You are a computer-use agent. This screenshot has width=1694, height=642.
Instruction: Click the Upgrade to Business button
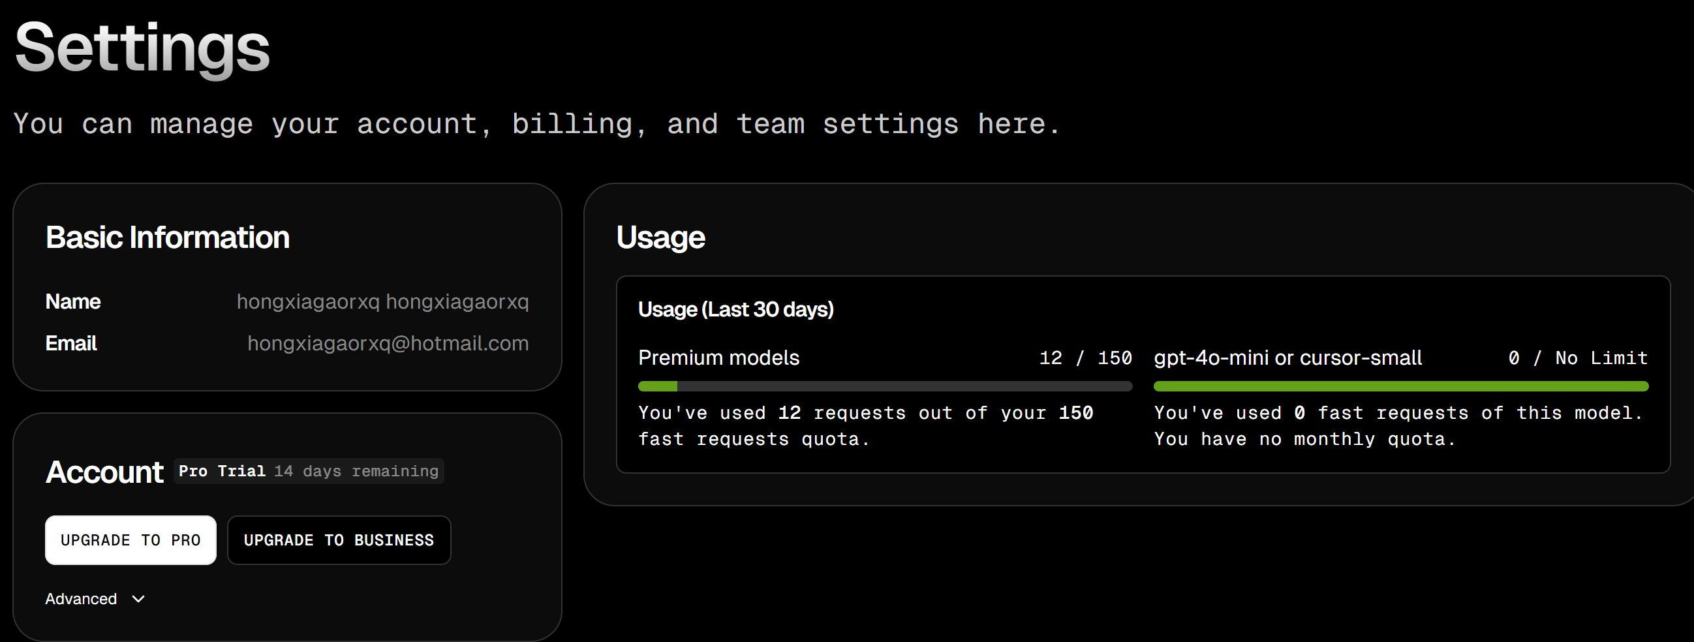click(339, 540)
